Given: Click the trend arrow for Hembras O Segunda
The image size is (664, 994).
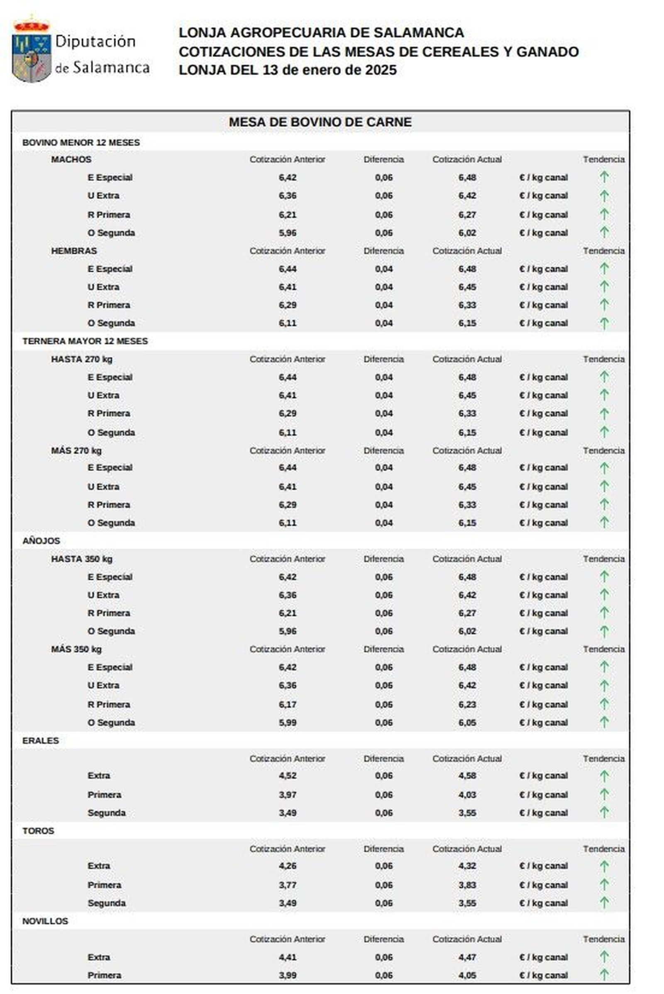Looking at the screenshot, I should 604,323.
